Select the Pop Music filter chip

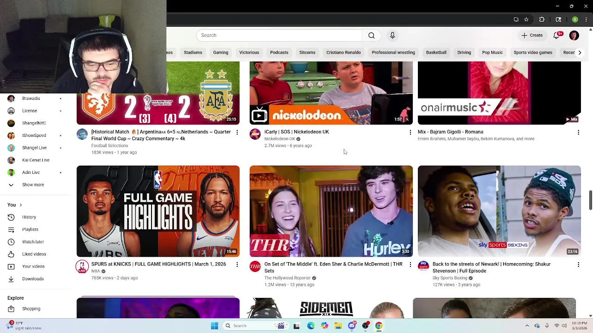tap(492, 52)
